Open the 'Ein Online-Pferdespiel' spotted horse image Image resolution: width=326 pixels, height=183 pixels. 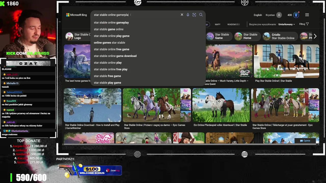point(221,105)
